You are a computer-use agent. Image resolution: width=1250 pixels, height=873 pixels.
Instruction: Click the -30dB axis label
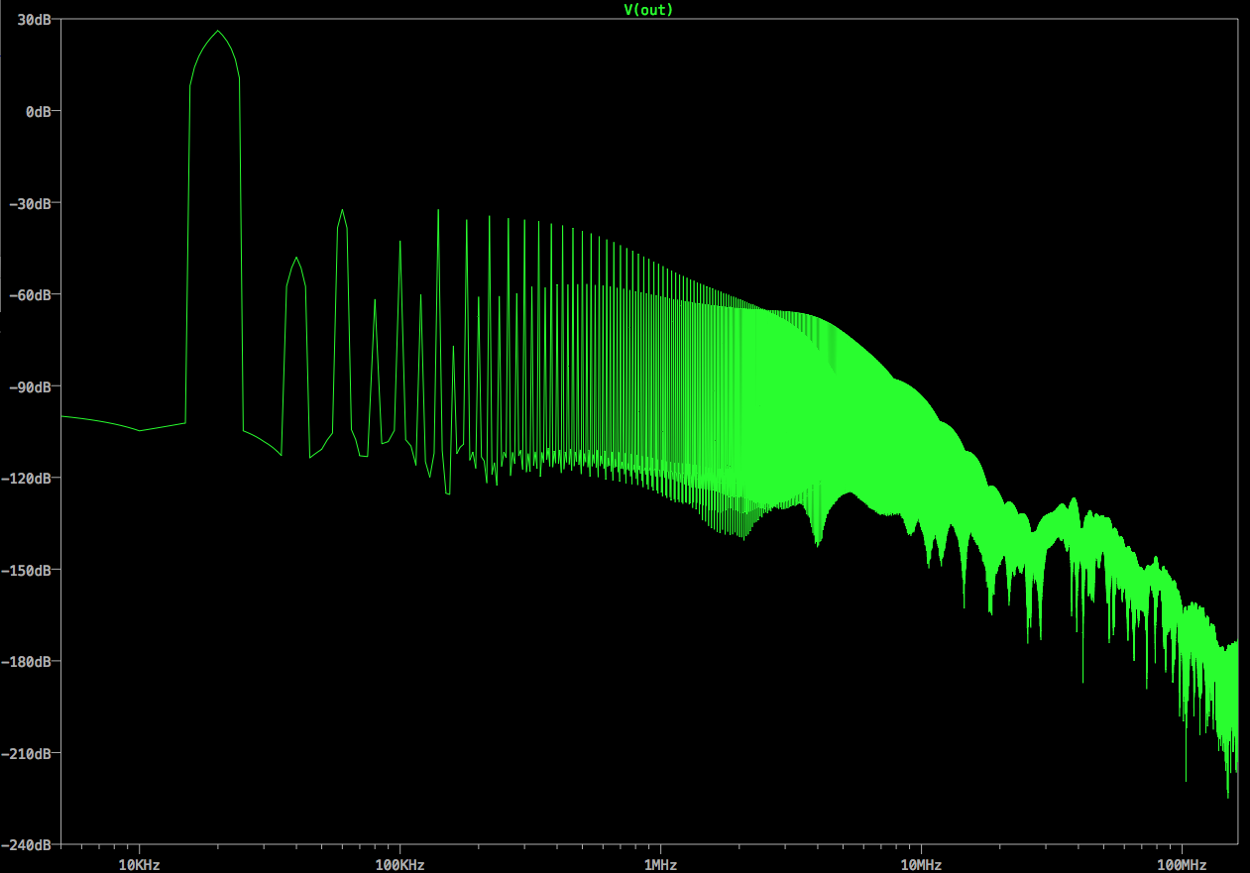31,203
